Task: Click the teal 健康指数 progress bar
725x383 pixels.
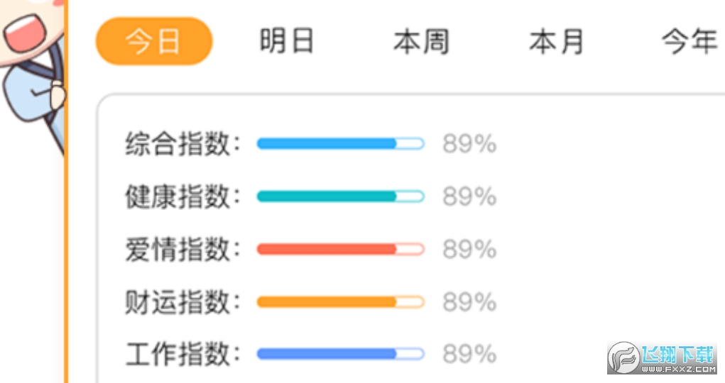Action: tap(341, 196)
